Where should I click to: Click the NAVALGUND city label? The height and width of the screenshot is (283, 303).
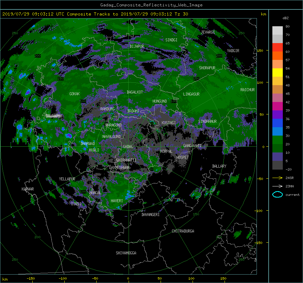[x=111, y=137]
